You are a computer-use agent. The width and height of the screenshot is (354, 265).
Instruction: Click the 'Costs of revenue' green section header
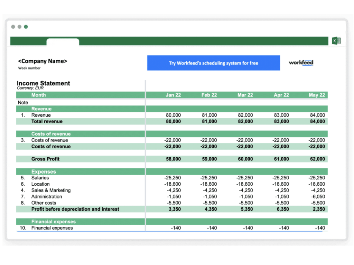pyautogui.click(x=51, y=134)
